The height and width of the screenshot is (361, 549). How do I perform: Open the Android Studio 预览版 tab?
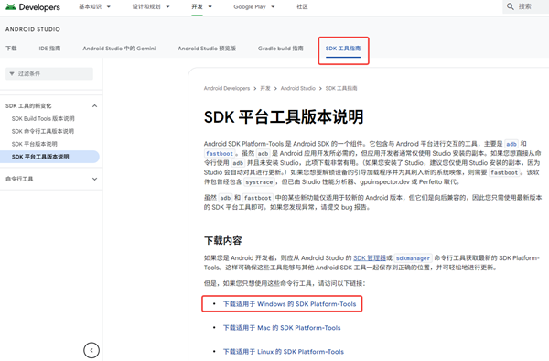tap(207, 49)
